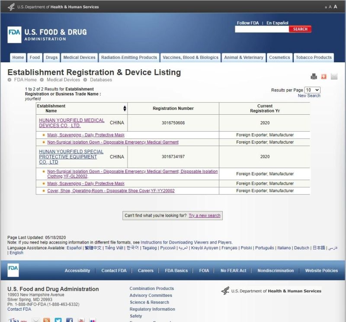Open the Disposable Shoe Cover YF-YY20002 listing
346x322 pixels.
(x=111, y=191)
